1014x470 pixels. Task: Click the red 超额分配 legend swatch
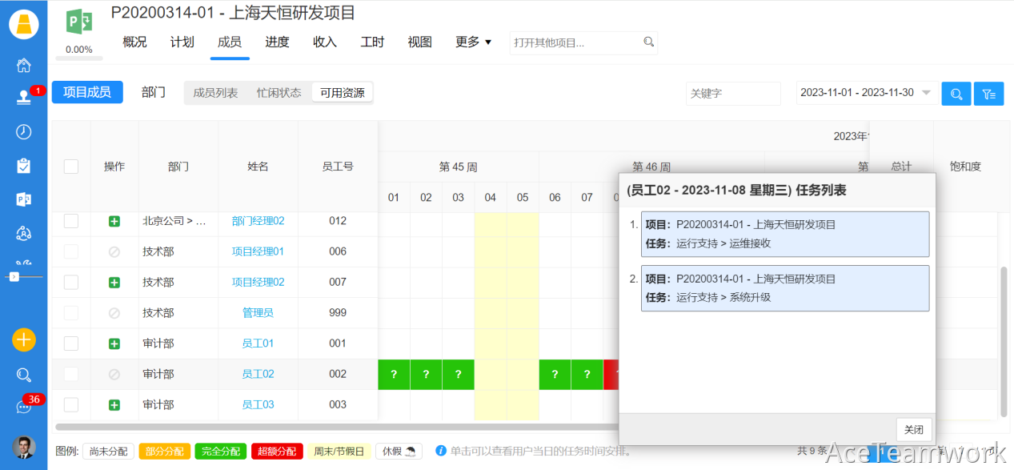277,452
